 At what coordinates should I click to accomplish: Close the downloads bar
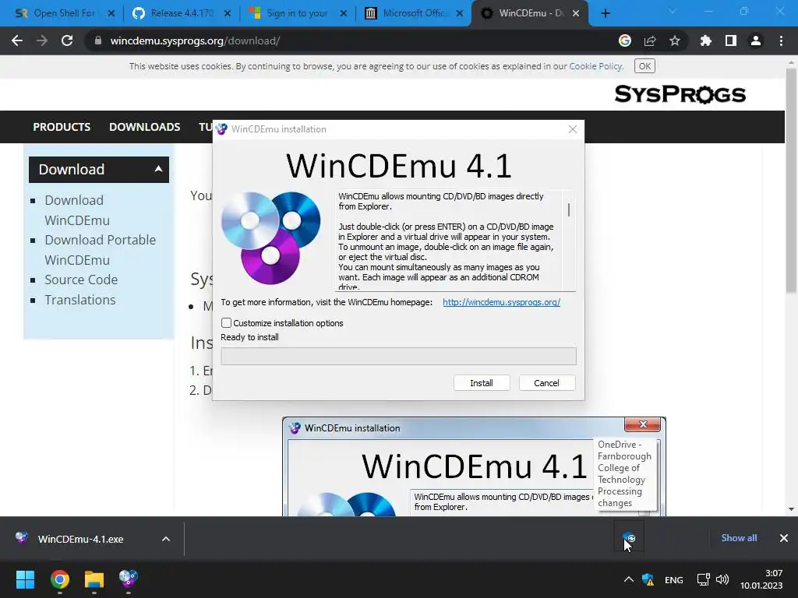784,538
